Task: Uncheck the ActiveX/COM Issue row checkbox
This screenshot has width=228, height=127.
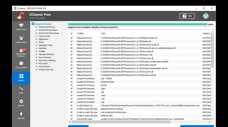Action: coord(72,119)
